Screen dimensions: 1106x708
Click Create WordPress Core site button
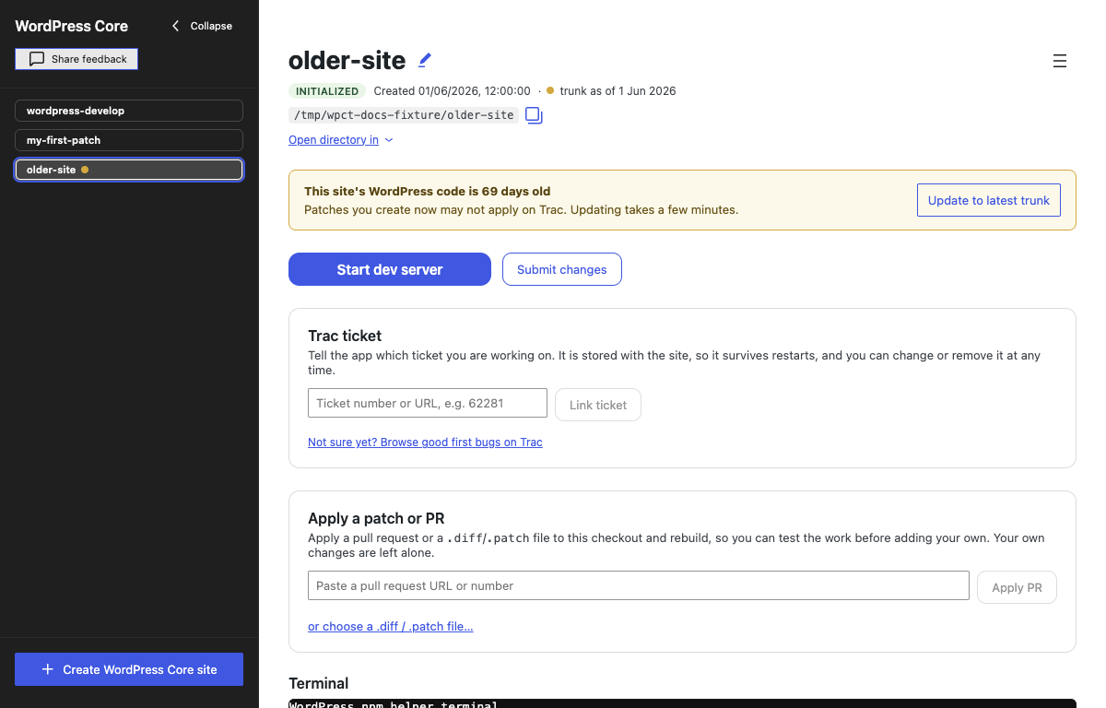pos(129,669)
